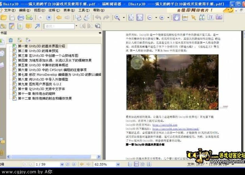The height and width of the screenshot is (175, 245).
Task: Click the Redo arrow icon
Action: pos(107,17)
